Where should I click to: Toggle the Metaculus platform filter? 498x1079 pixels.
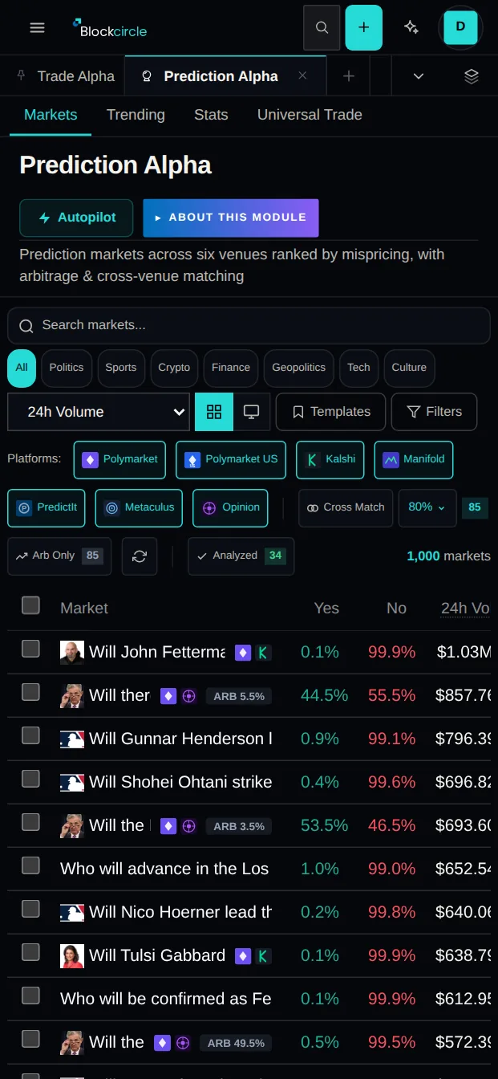pyautogui.click(x=139, y=508)
